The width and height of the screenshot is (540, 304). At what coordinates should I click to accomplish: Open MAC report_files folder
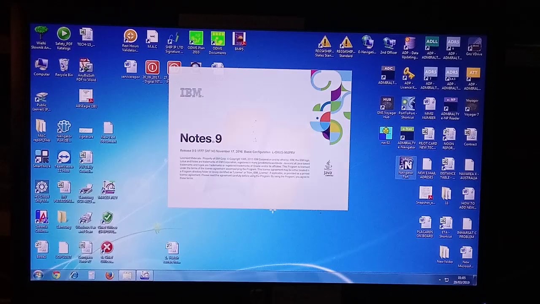pos(41,131)
